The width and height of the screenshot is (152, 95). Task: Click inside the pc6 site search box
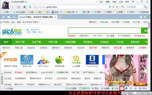[x=104, y=31]
